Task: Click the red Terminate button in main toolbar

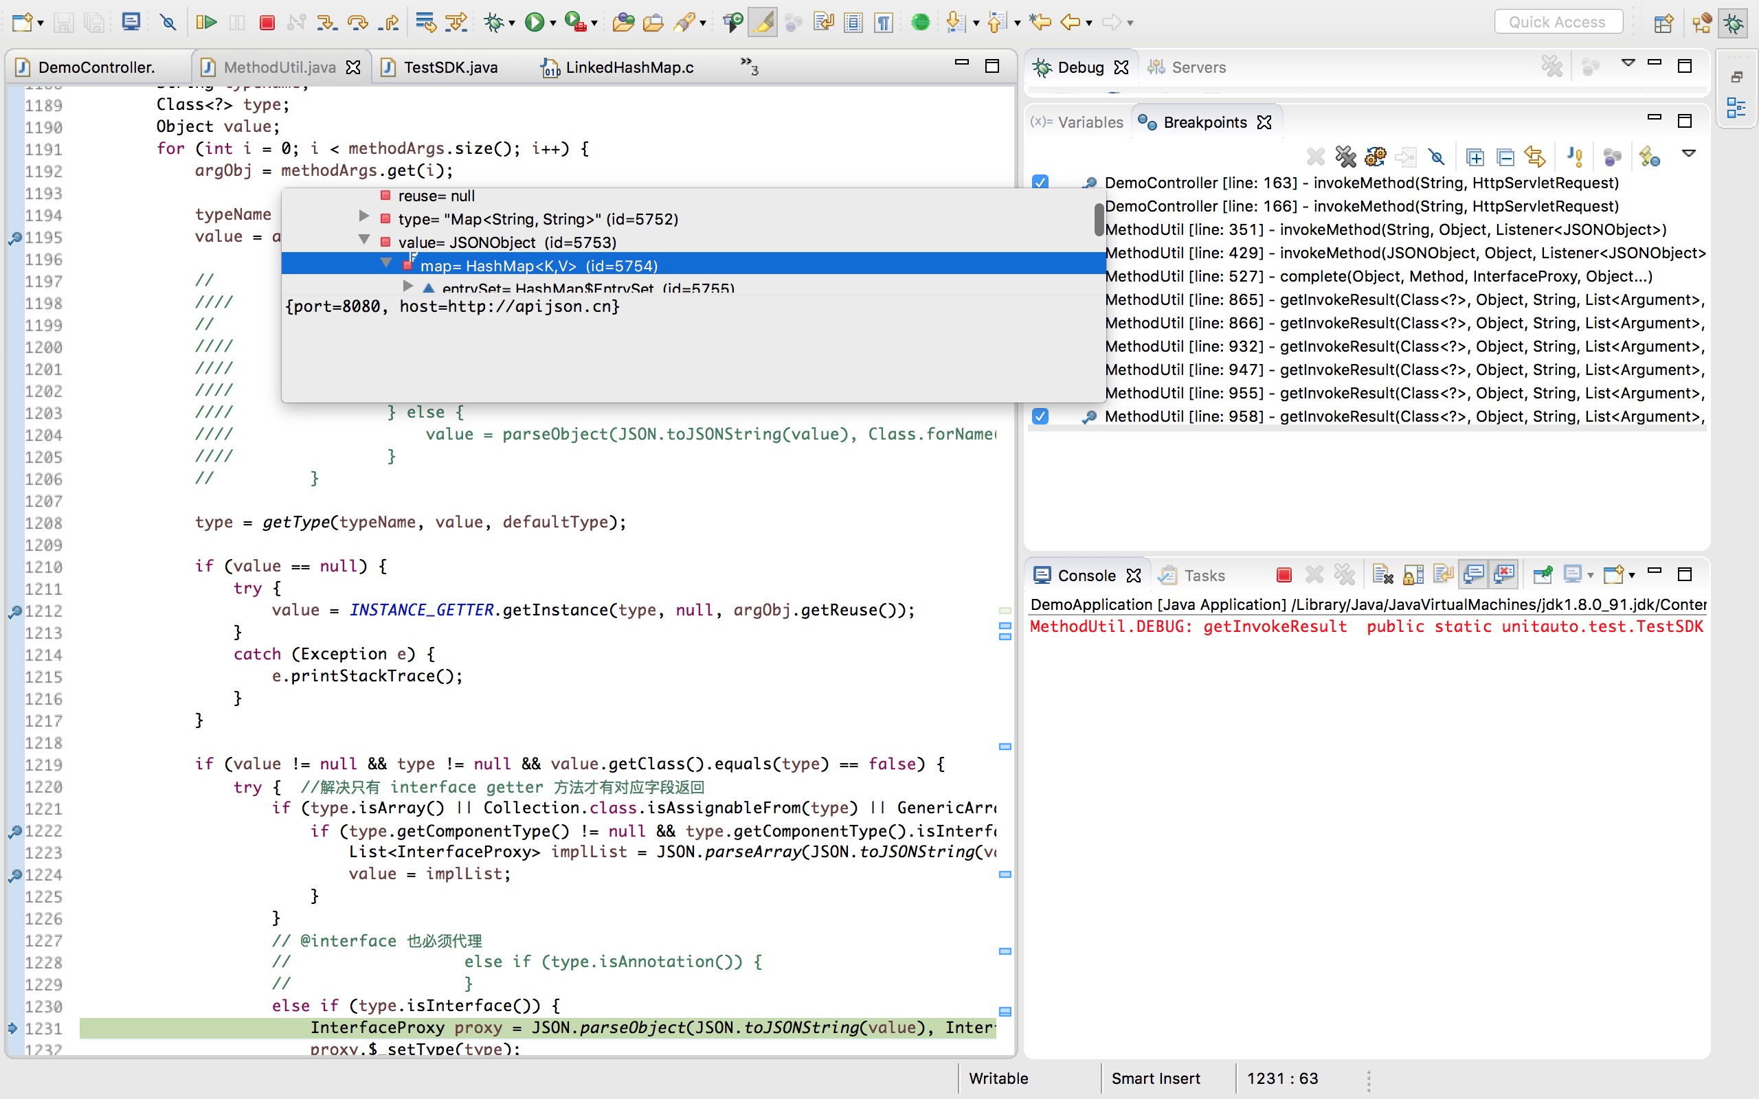Action: (x=267, y=23)
